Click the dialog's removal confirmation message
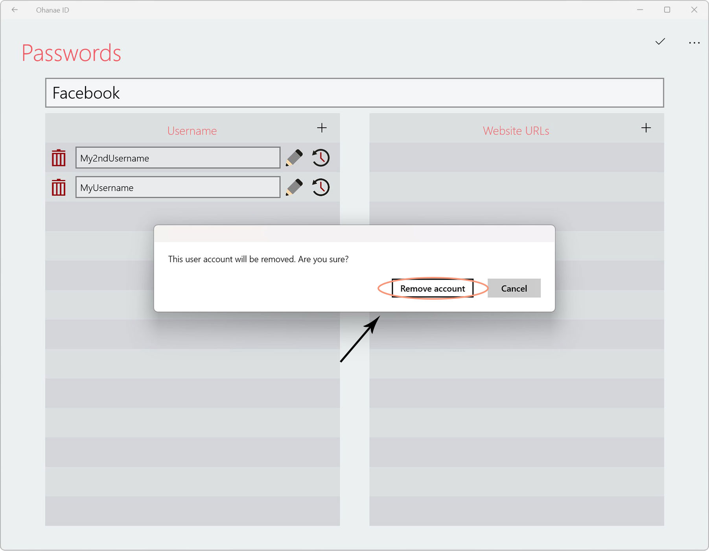This screenshot has height=551, width=709. (258, 259)
